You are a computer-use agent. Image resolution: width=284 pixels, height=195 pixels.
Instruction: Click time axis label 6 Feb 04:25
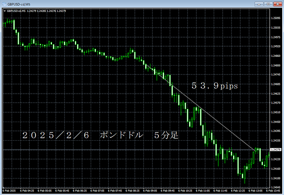pos(27,191)
